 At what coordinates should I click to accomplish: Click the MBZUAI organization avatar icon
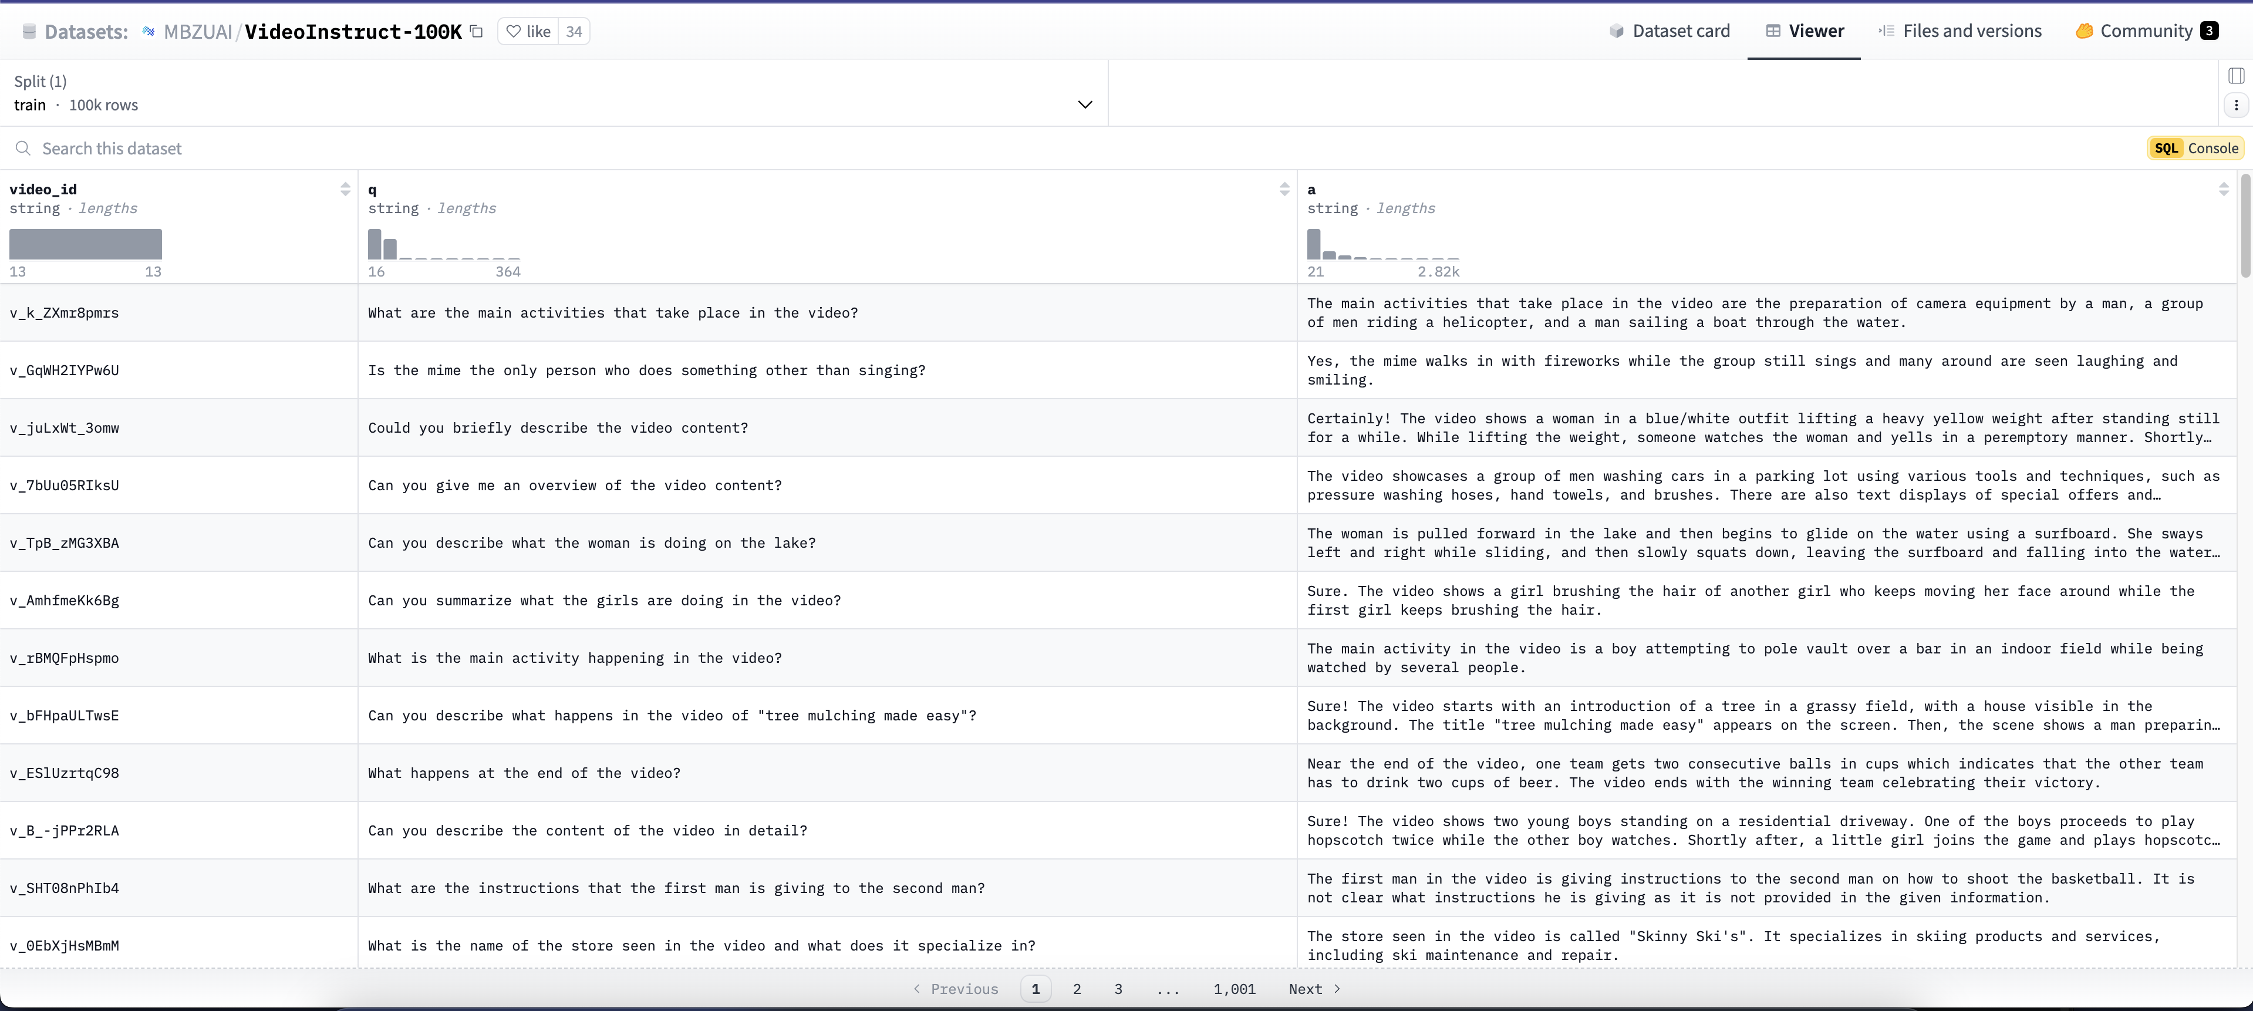click(x=149, y=32)
